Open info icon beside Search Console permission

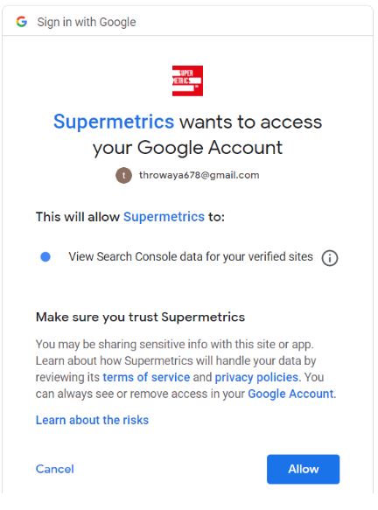[330, 258]
